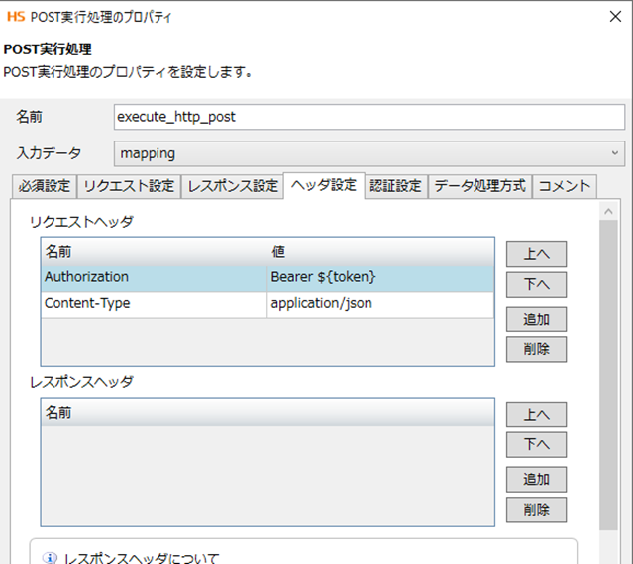Image resolution: width=633 pixels, height=564 pixels.
Task: Switch to the 必須設定 tab
Action: tap(45, 185)
